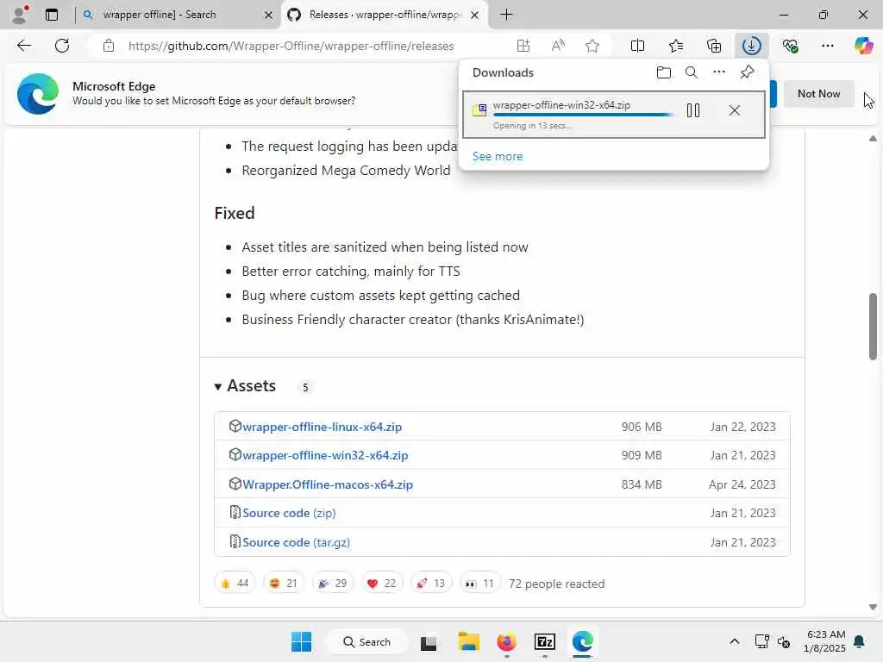Launch Copilot sidebar
This screenshot has width=883, height=662.
(863, 46)
